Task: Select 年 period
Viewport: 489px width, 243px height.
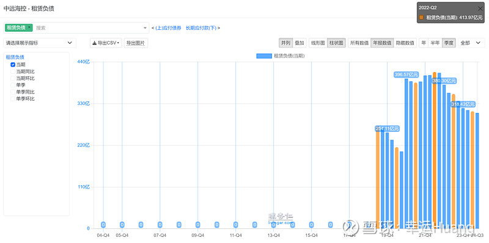Action: [424, 43]
